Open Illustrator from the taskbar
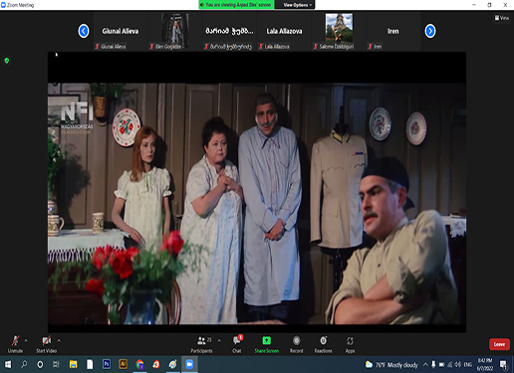Image resolution: width=514 pixels, height=373 pixels. [123, 364]
